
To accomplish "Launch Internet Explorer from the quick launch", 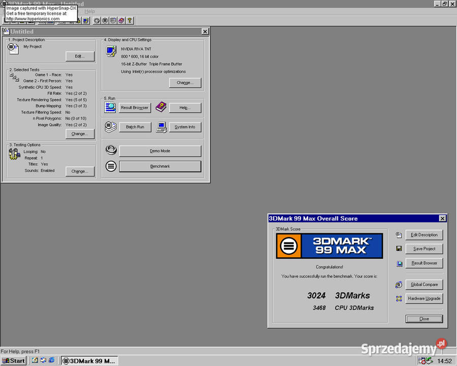I will (x=52, y=360).
